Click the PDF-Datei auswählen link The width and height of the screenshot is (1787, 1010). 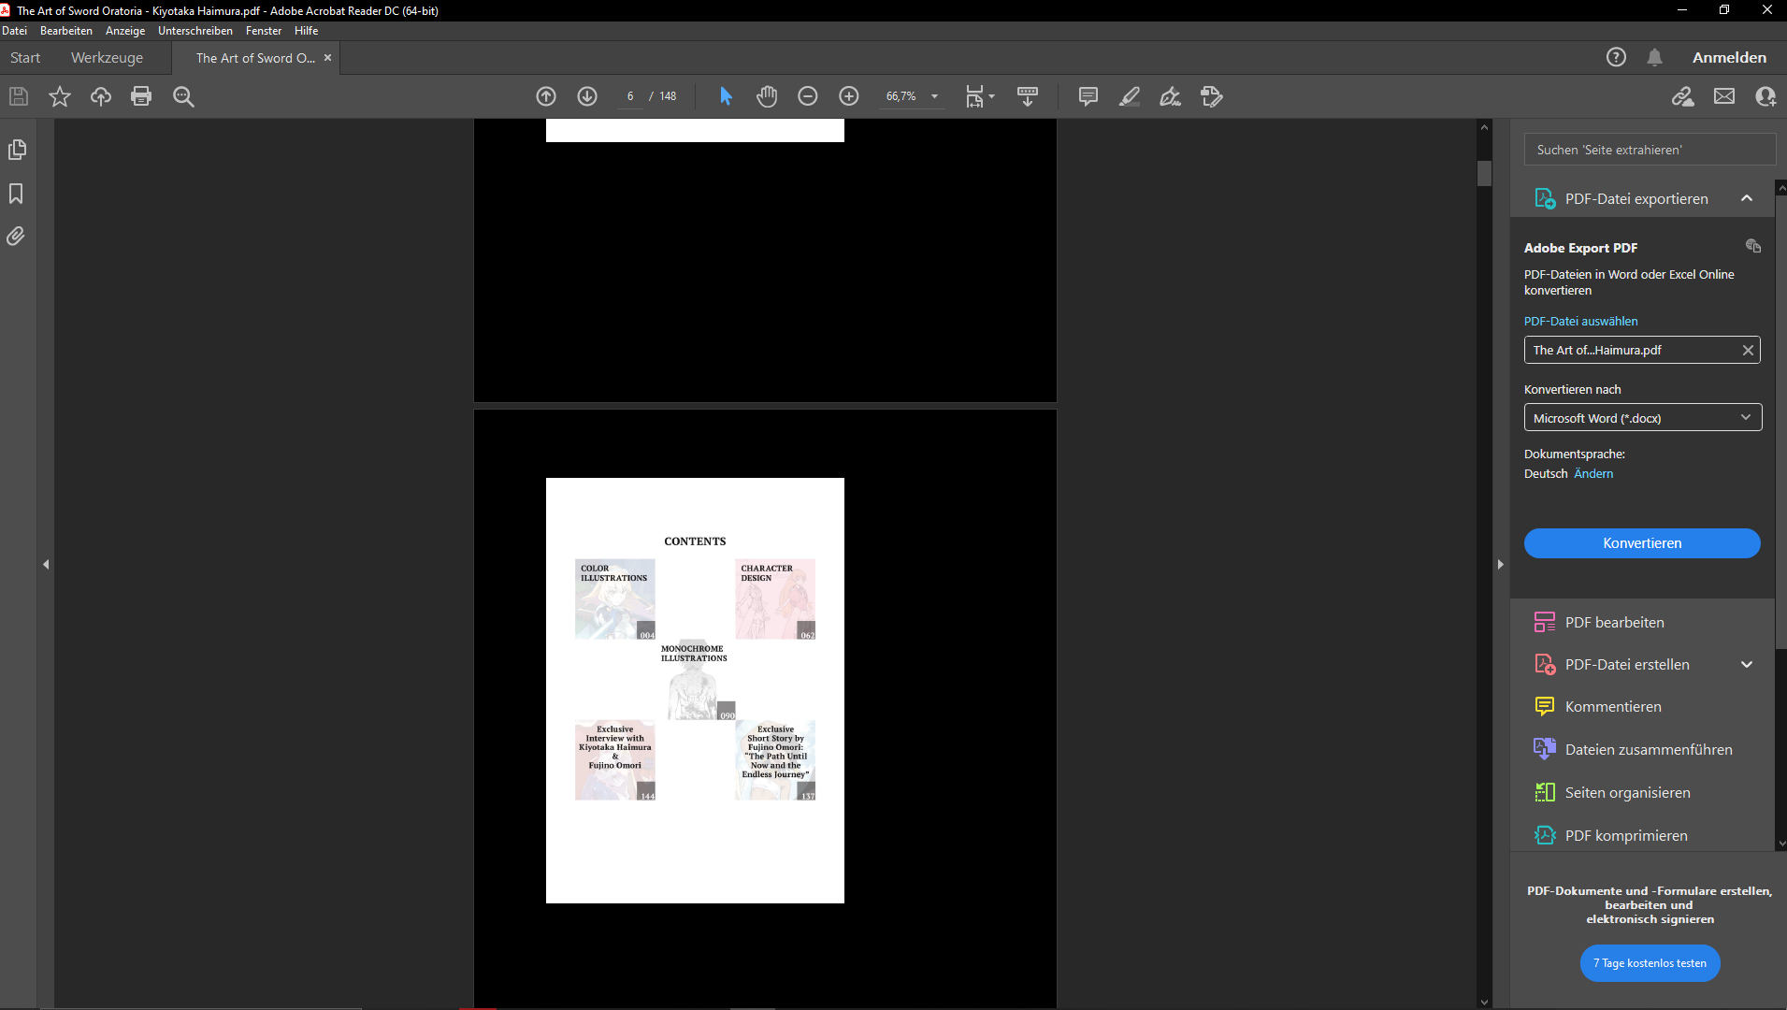[x=1580, y=321]
